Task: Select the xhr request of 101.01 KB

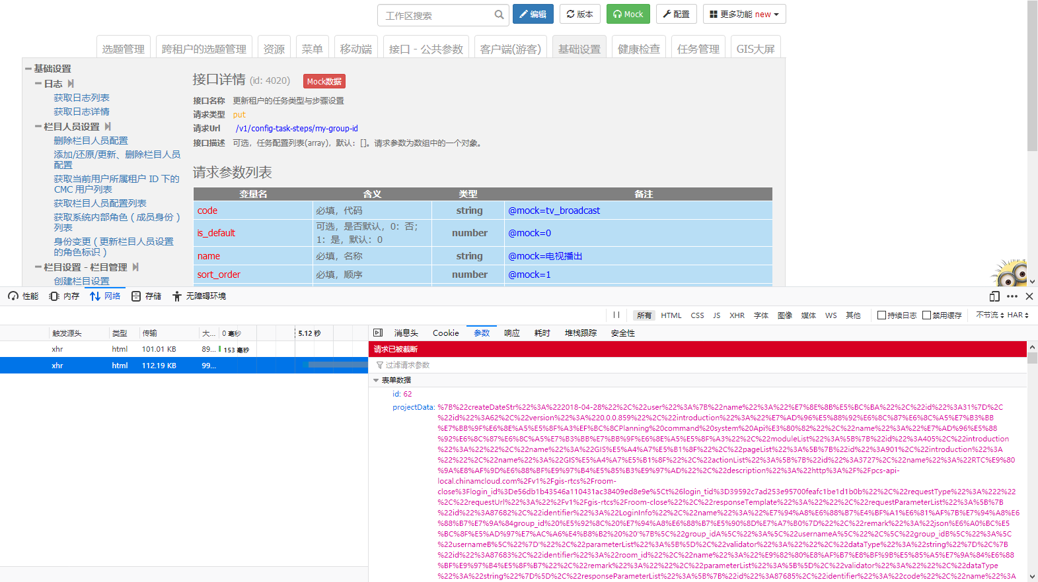Action: [184, 350]
